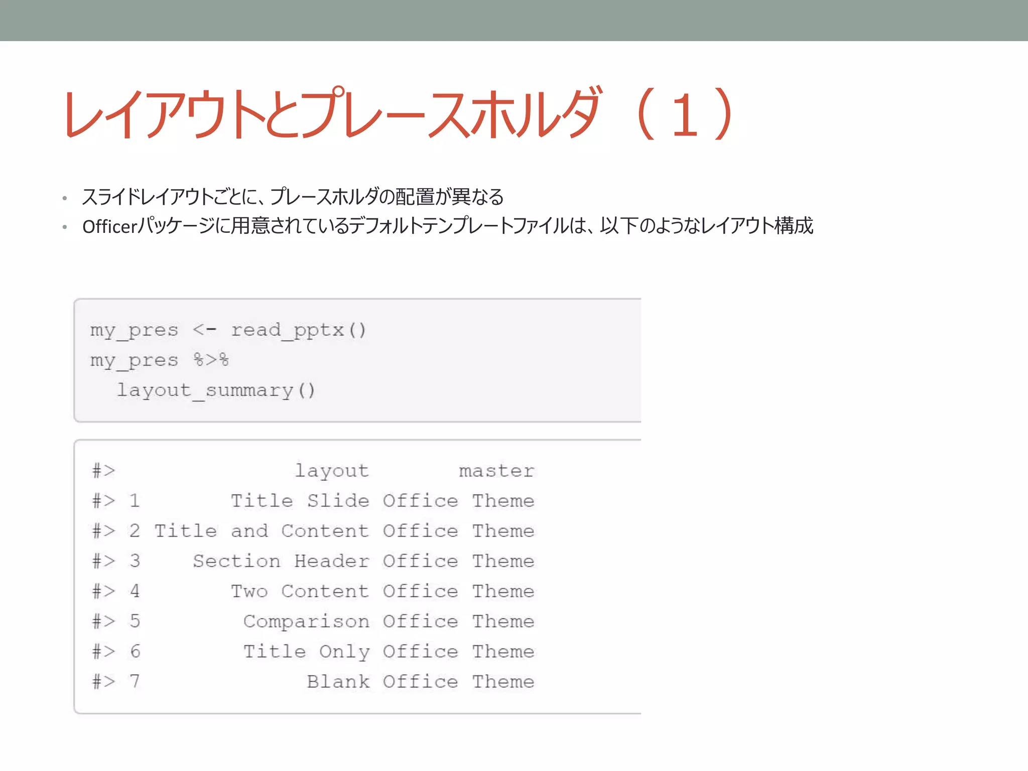Select the 'Title and Content' row text
This screenshot has height=771, width=1028.
(262, 531)
